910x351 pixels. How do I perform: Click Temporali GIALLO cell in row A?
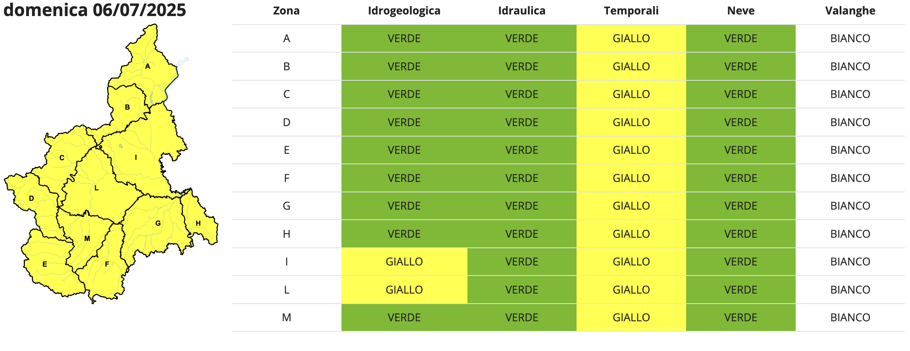631,39
